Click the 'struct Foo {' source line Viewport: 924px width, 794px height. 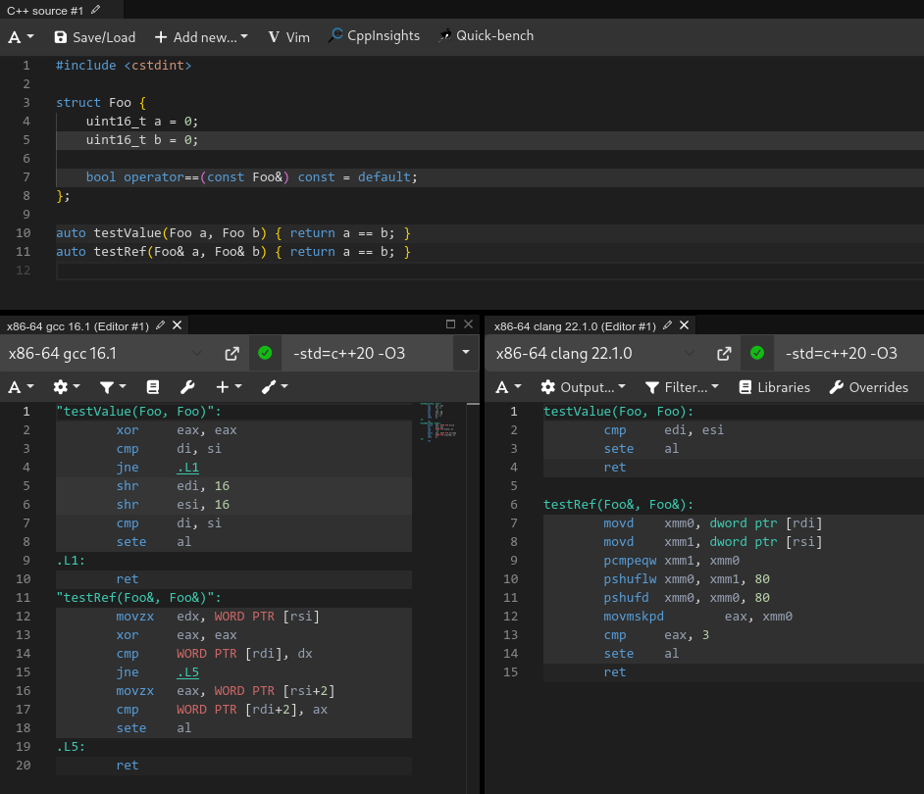[x=101, y=103]
